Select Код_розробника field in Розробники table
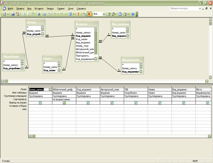The height and width of the screenshot is (163, 213). (12, 68)
